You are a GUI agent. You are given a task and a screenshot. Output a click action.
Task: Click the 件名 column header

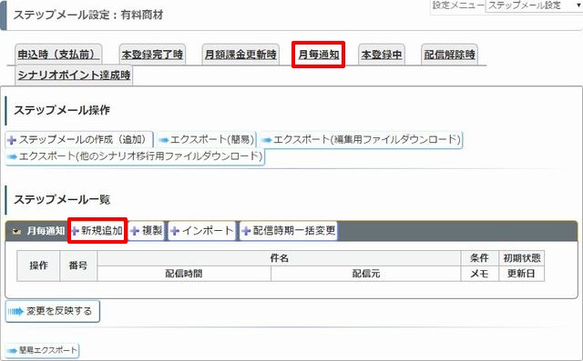point(279,258)
